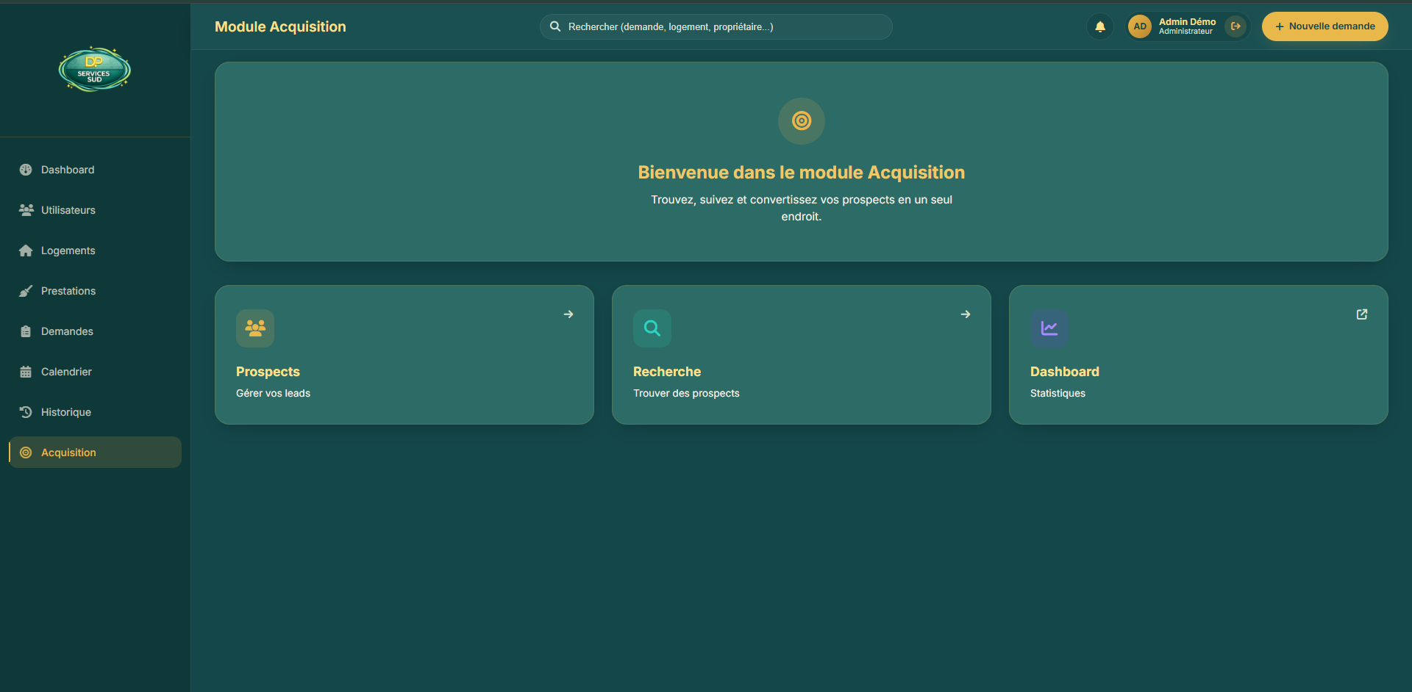Click the external link icon on Dashboard card
The image size is (1412, 692).
pos(1362,314)
